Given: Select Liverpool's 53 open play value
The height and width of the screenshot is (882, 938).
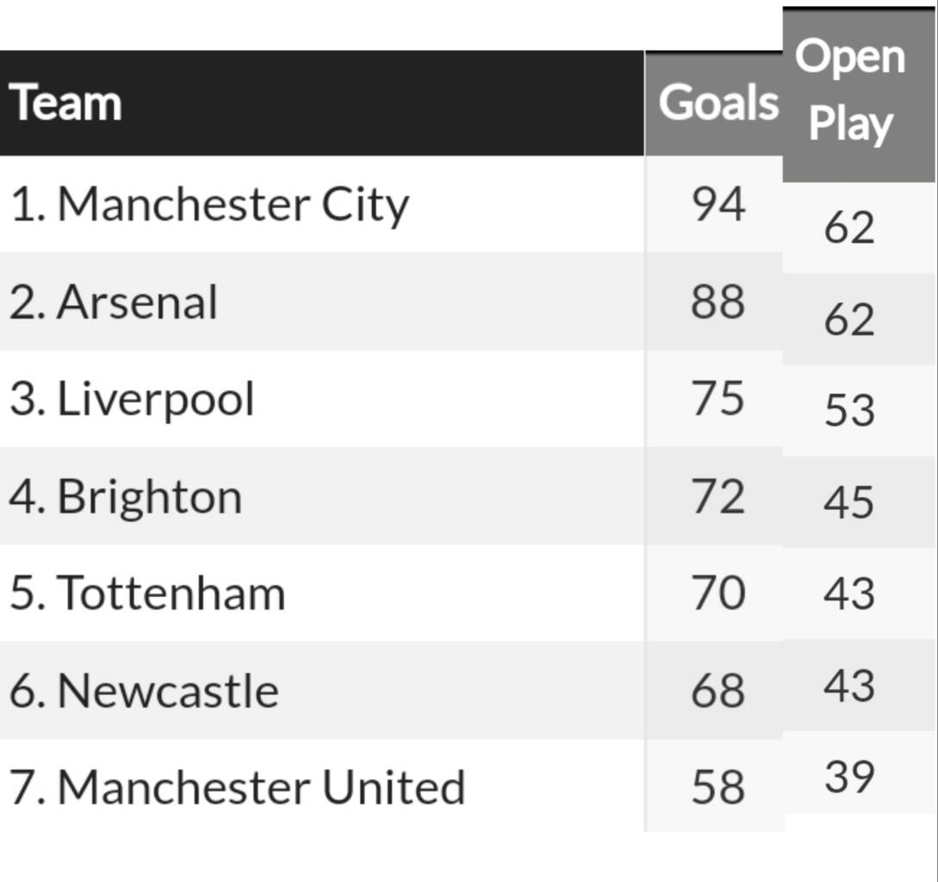Looking at the screenshot, I should (849, 410).
